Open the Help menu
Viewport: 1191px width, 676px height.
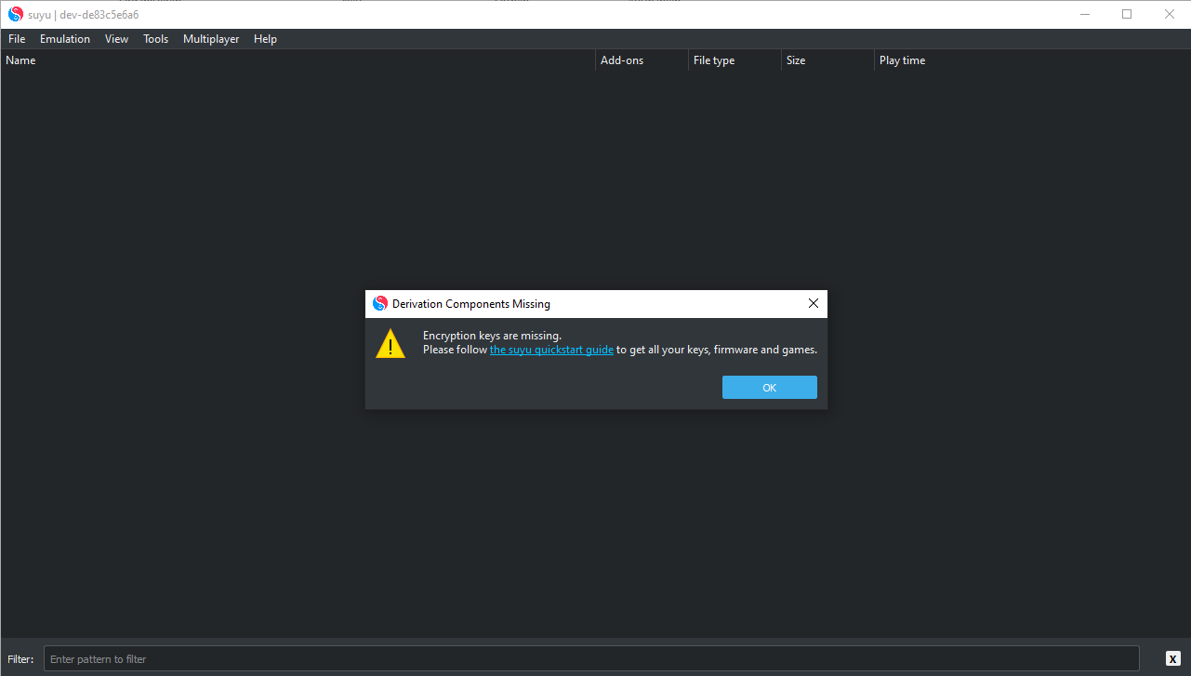(x=265, y=39)
